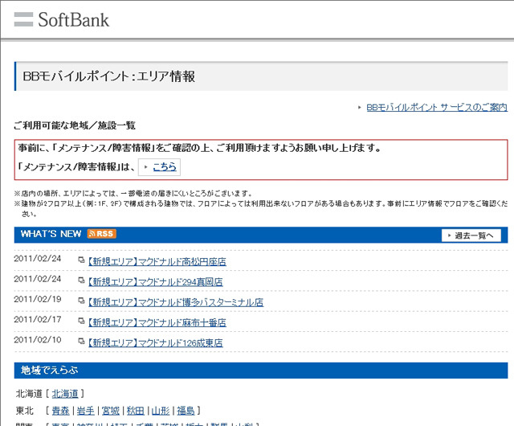Click new-window icon beside 高松円座店
Screen dimensions: 514x426
click(x=81, y=260)
